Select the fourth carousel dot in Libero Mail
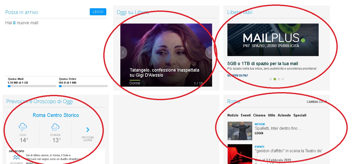The width and height of the screenshot is (355, 164). tap(283, 79)
